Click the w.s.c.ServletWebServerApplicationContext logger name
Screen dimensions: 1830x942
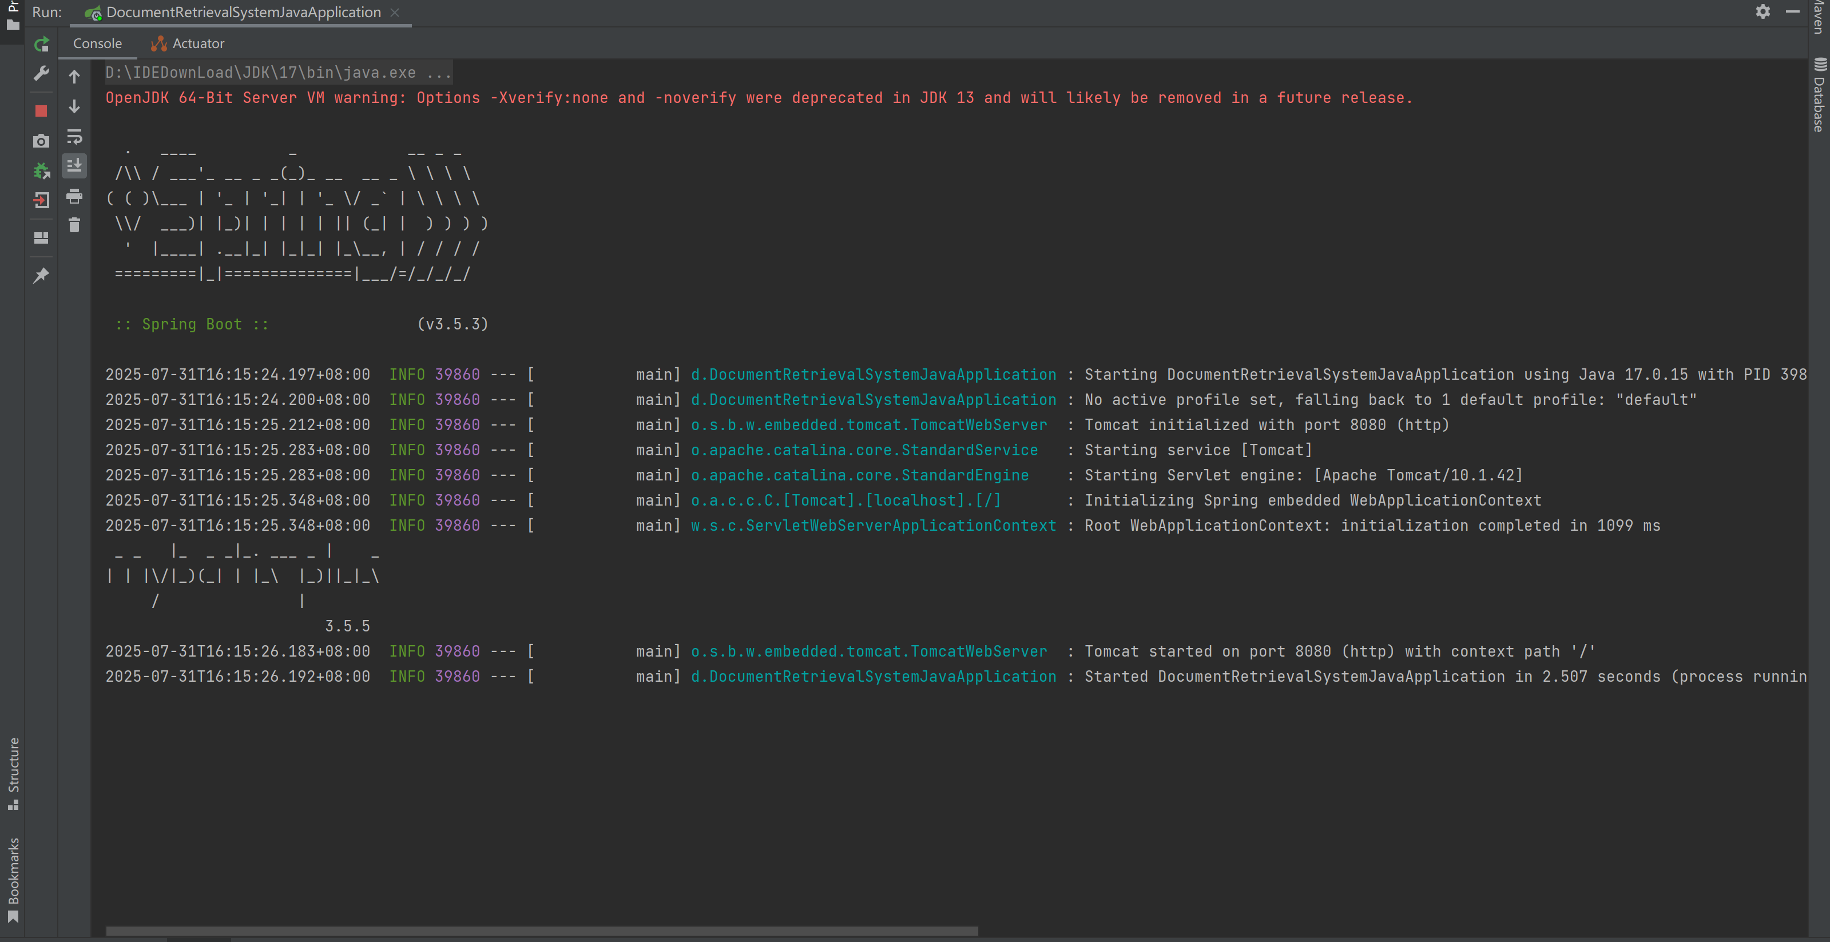874,526
